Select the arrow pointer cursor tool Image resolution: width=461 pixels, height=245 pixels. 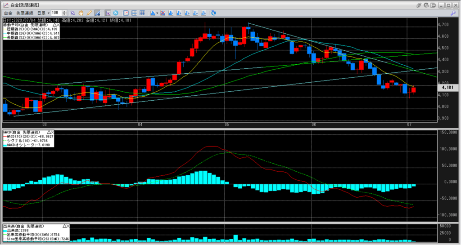click(73, 13)
